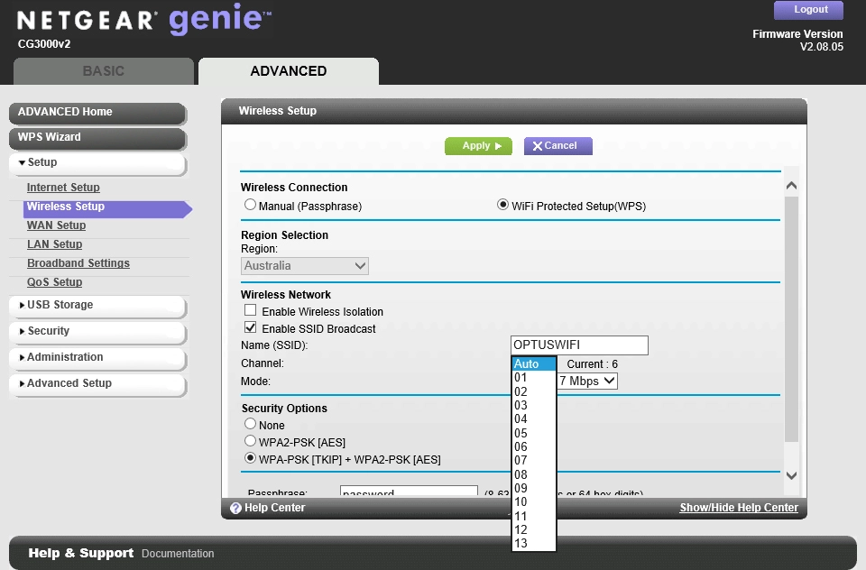Viewport: 866px width, 570px height.
Task: Switch to the BASIC tab
Action: pos(104,71)
